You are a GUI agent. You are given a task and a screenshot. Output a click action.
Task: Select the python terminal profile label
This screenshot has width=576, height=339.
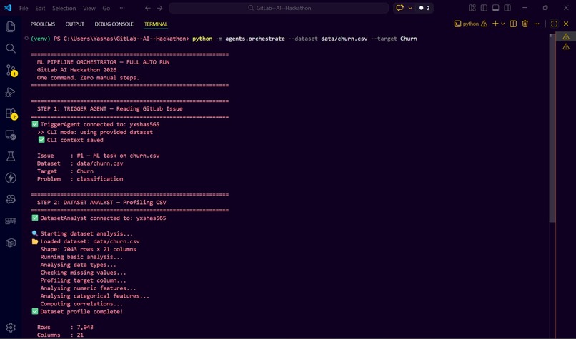[470, 24]
